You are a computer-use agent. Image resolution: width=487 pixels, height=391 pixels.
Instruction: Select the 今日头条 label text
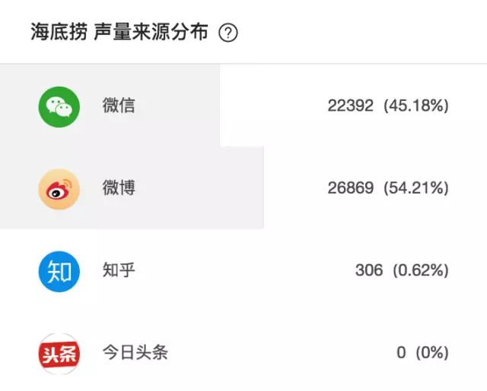135,352
